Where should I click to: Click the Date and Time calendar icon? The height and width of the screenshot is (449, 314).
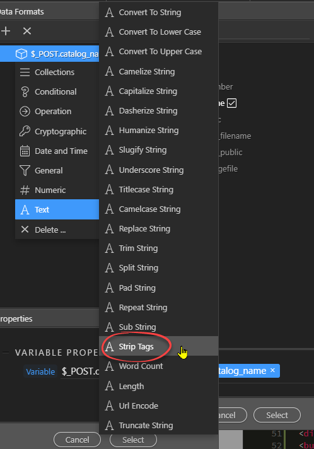[25, 151]
